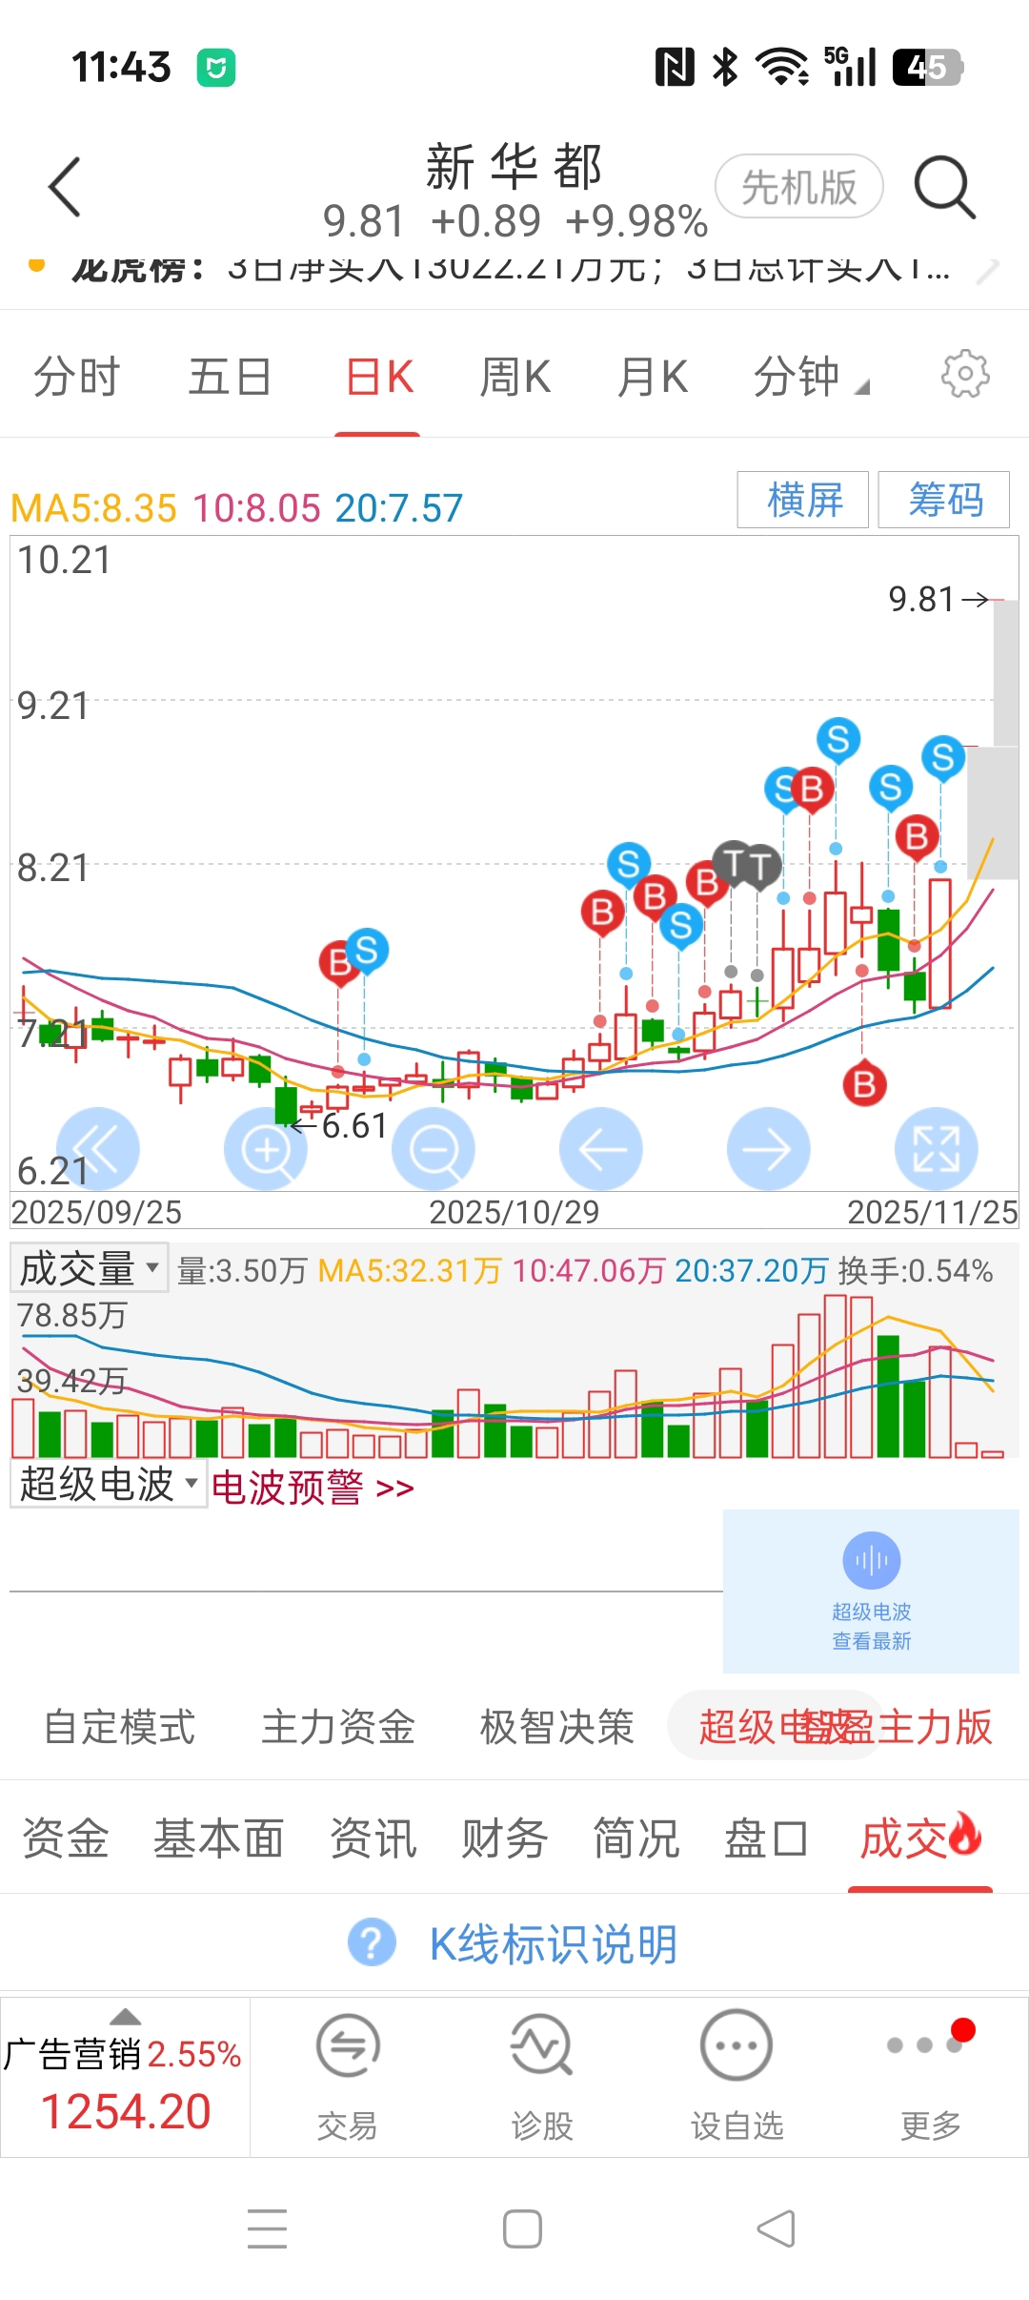1029x2300 pixels.
Task: Select 主力资金 mode
Action: [338, 1727]
